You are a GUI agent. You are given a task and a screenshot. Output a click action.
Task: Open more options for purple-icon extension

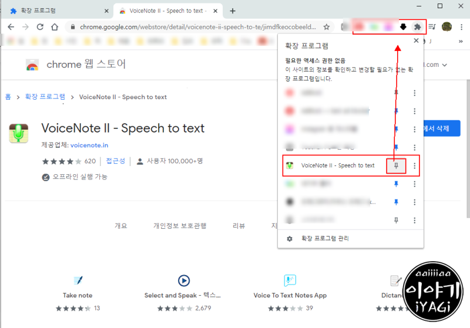[x=415, y=129]
